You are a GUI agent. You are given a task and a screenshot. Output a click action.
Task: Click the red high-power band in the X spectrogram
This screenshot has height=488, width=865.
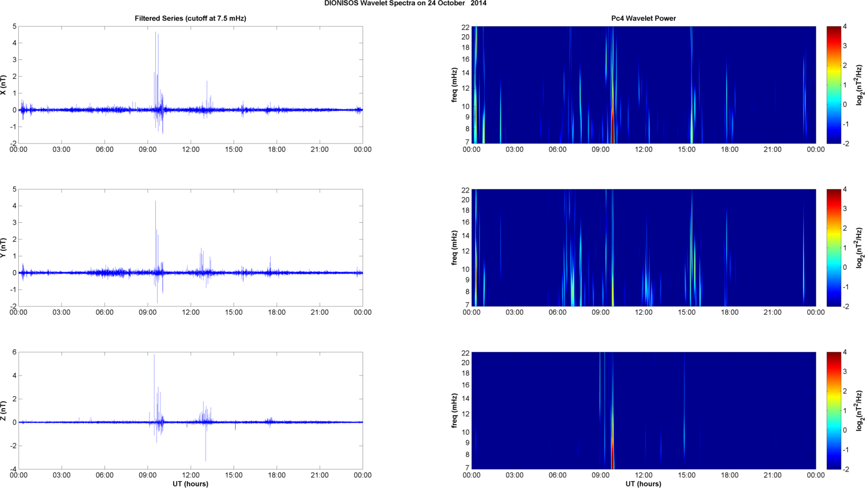click(x=612, y=127)
